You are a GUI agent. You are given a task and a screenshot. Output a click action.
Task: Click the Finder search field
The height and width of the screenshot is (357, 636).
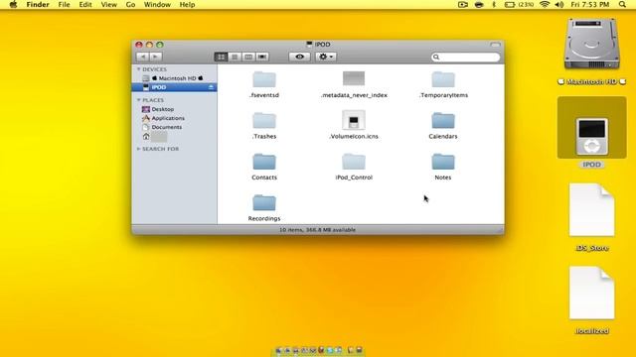[466, 58]
